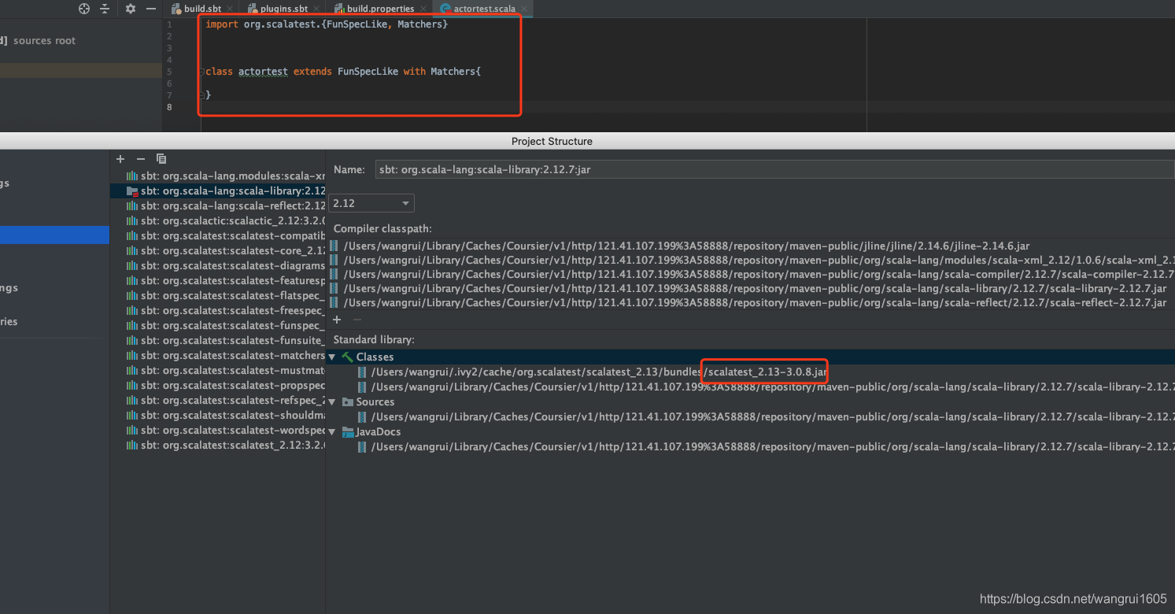Screen dimensions: 1175x614
Task: Hide the project panel with minus icon
Action: 150,9
